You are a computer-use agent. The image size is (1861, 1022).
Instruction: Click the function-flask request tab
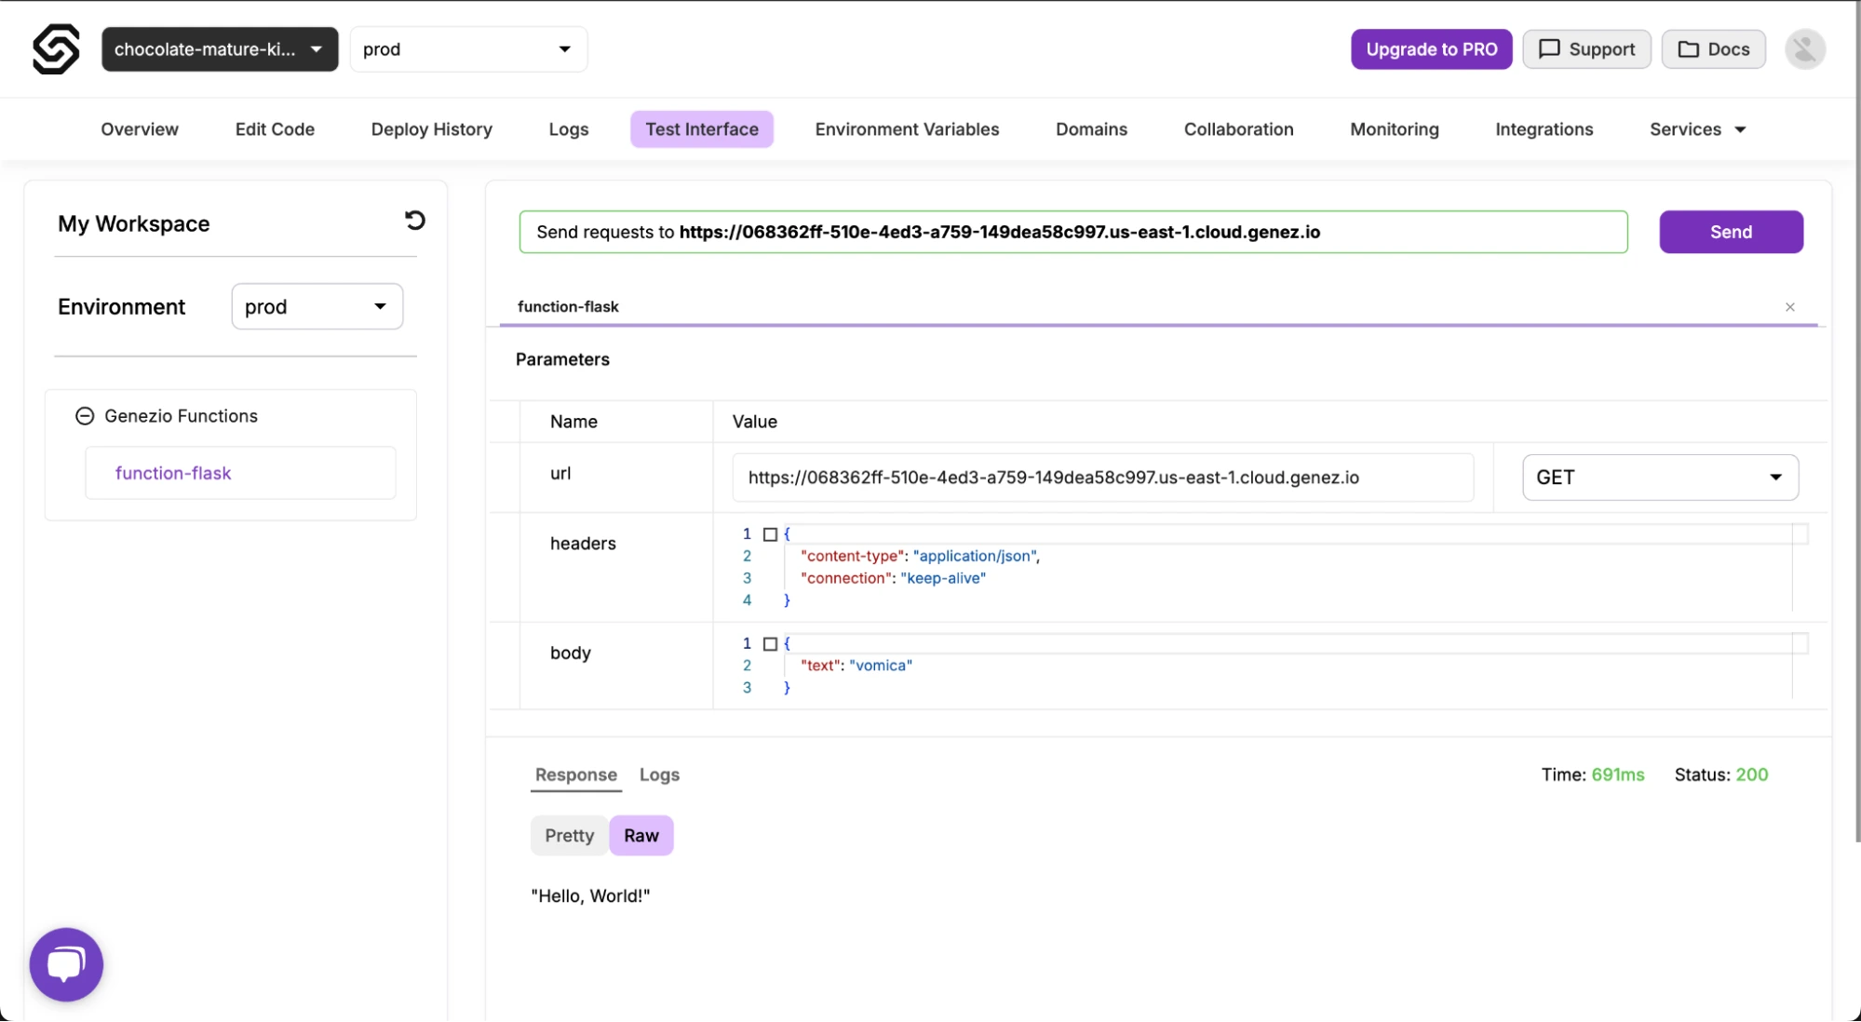[568, 307]
